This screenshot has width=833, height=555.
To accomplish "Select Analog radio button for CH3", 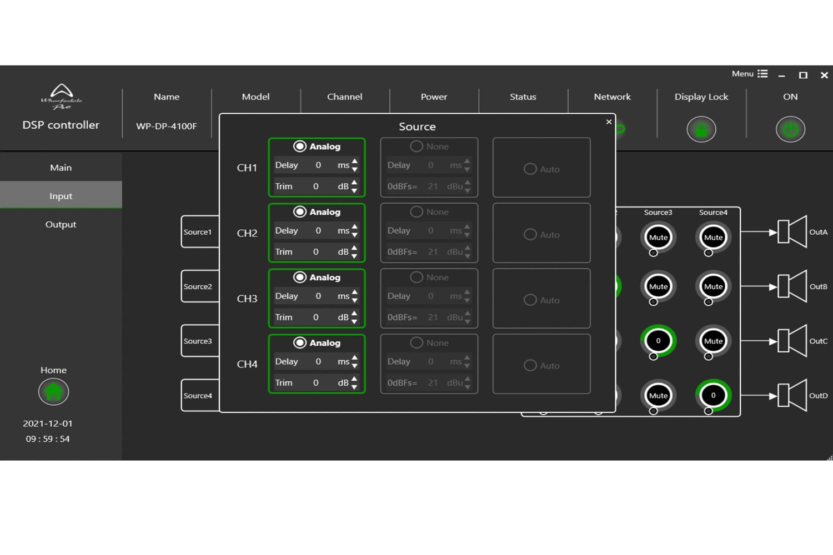I will pyautogui.click(x=300, y=277).
